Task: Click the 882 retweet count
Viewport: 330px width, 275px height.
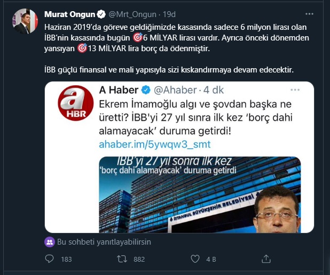Action: point(140,260)
